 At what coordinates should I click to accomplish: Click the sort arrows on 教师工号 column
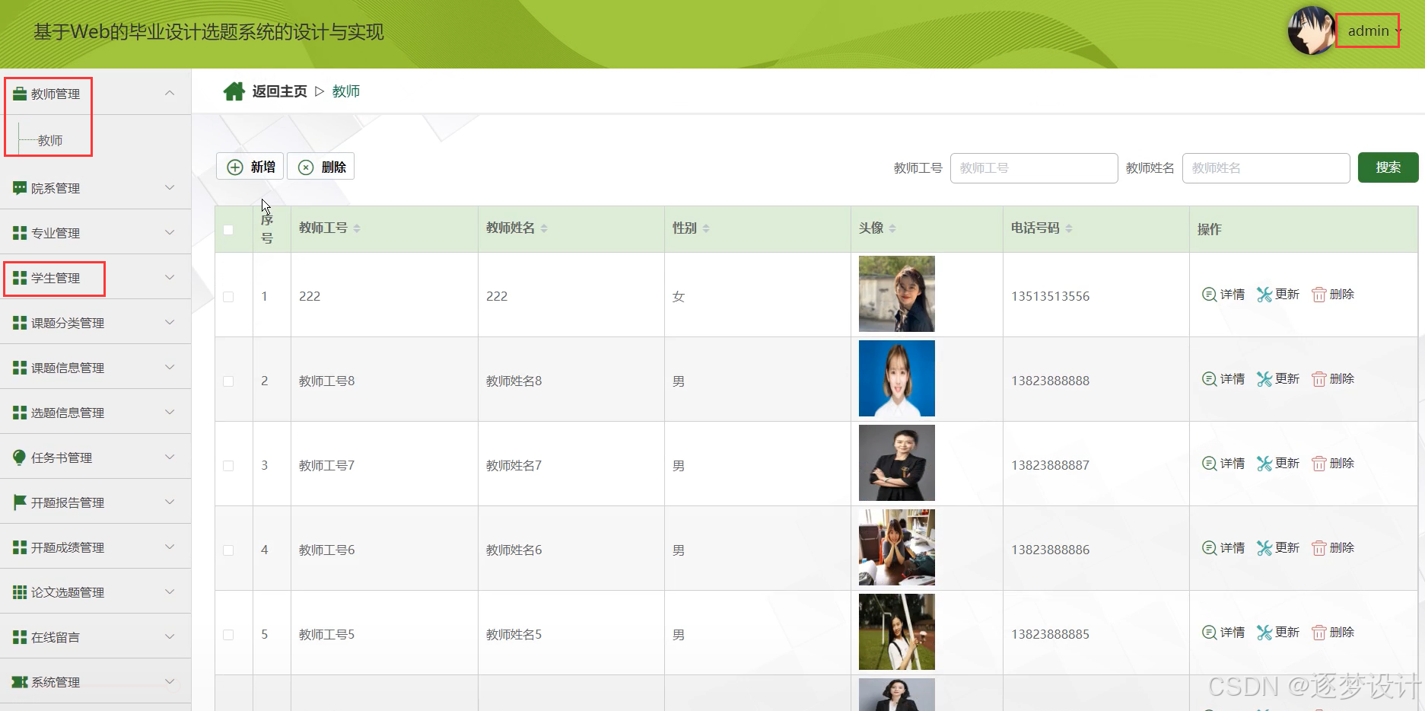tap(357, 228)
